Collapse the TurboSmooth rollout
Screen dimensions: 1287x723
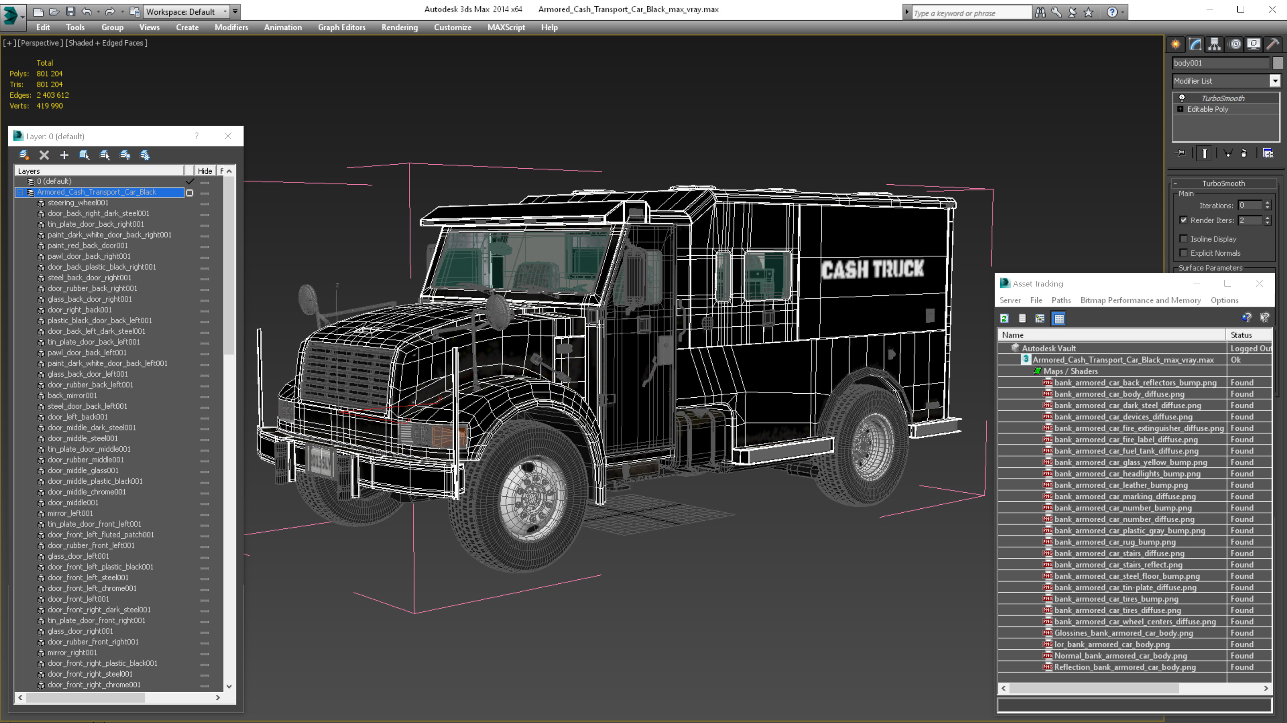click(x=1175, y=183)
